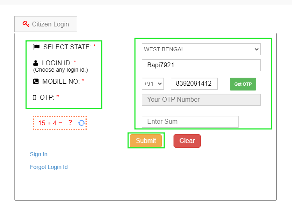Screen dimensions: 292x211
Task: Click the phone icon beside Mobile No
Action: [x=36, y=81]
